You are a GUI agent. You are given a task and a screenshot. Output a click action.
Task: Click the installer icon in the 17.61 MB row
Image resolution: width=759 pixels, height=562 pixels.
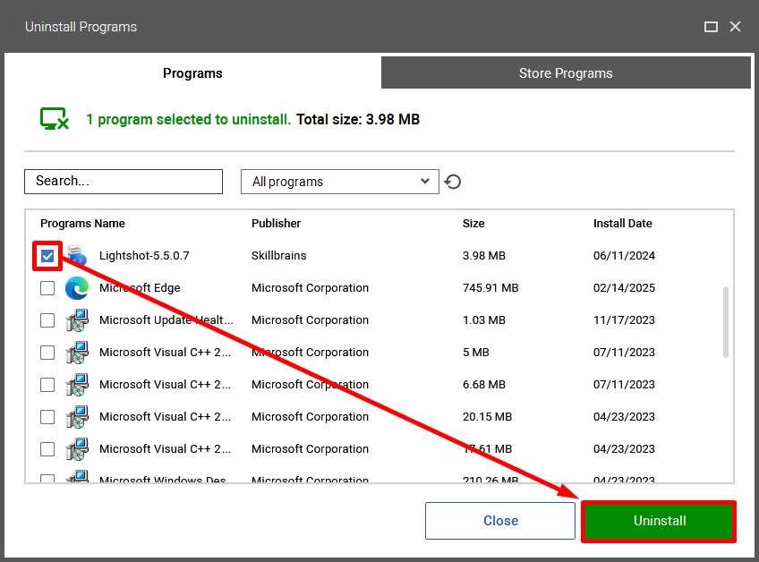tap(77, 449)
